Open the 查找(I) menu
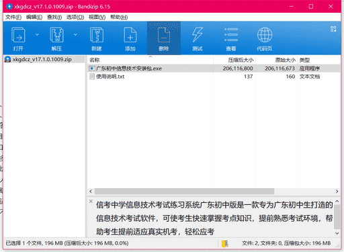 coord(54,17)
